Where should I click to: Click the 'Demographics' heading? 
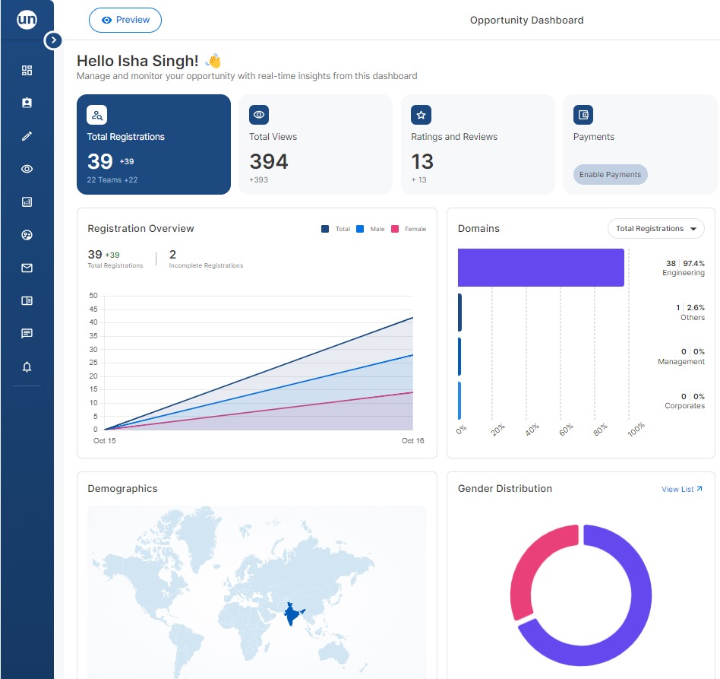pos(122,489)
